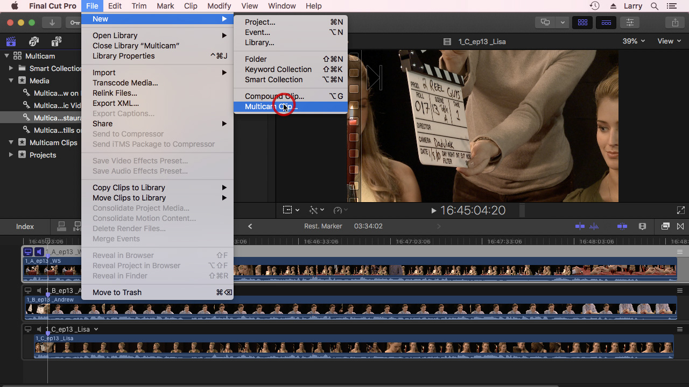Toggle the Browser grid view button
This screenshot has width=689, height=387.
click(582, 23)
